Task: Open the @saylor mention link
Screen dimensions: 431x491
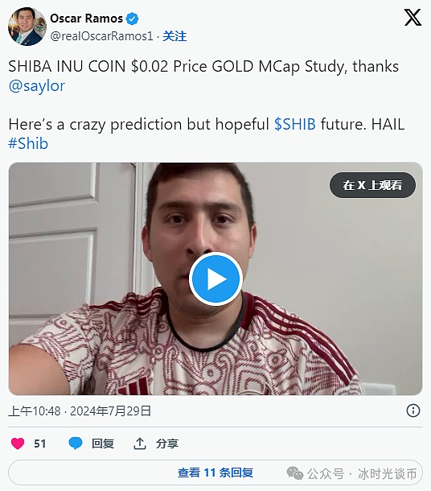Action: point(37,86)
